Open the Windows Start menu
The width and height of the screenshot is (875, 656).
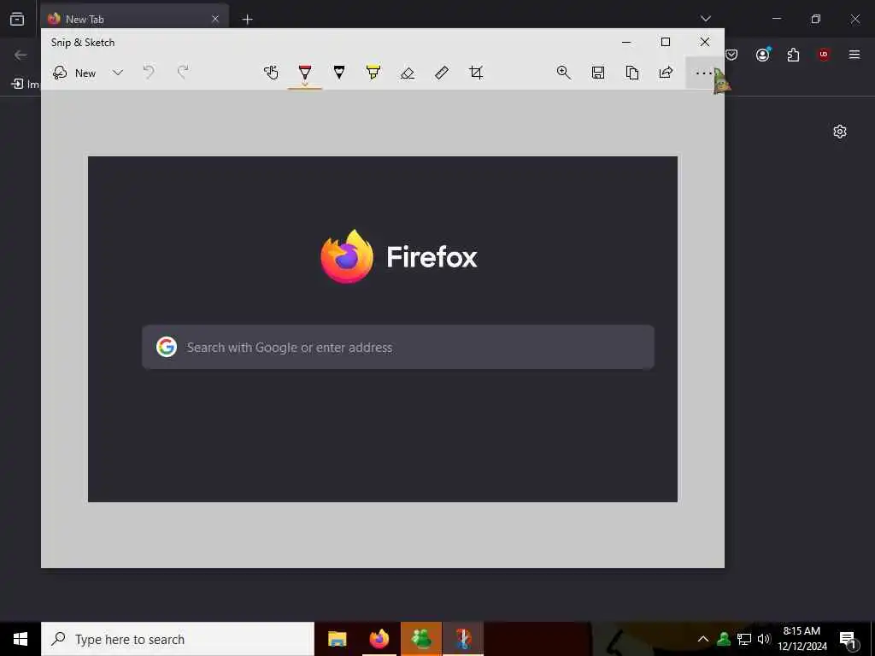(21, 639)
